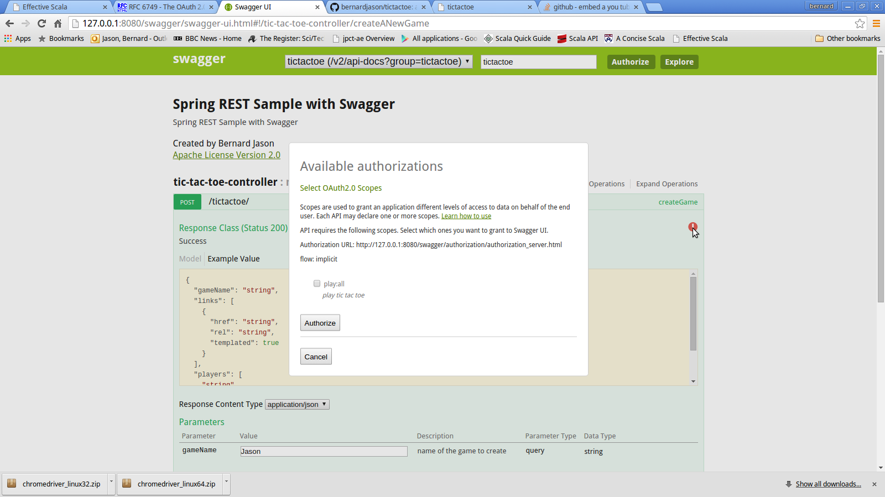Image resolution: width=885 pixels, height=497 pixels.
Task: Reload the current page
Action: tap(41, 23)
